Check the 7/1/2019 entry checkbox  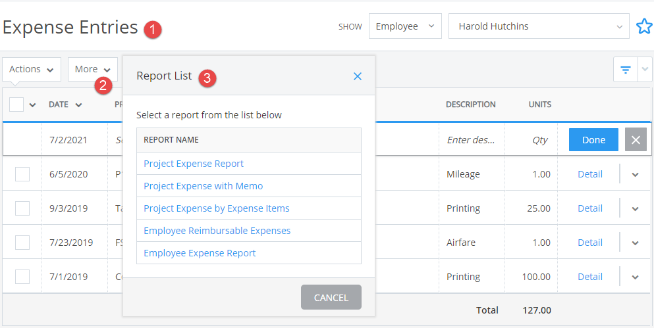pos(22,276)
